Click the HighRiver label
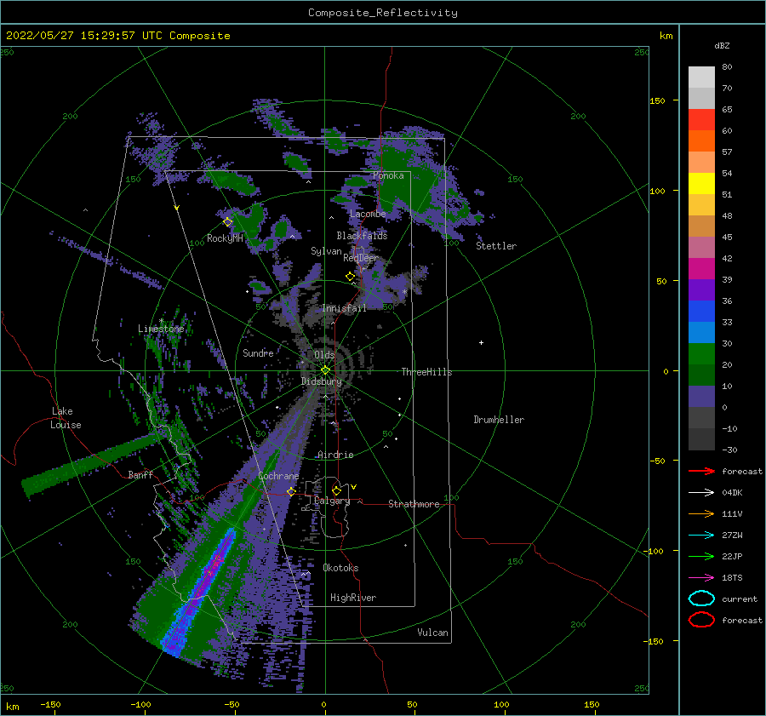Viewport: 766px width, 716px height. (x=353, y=598)
